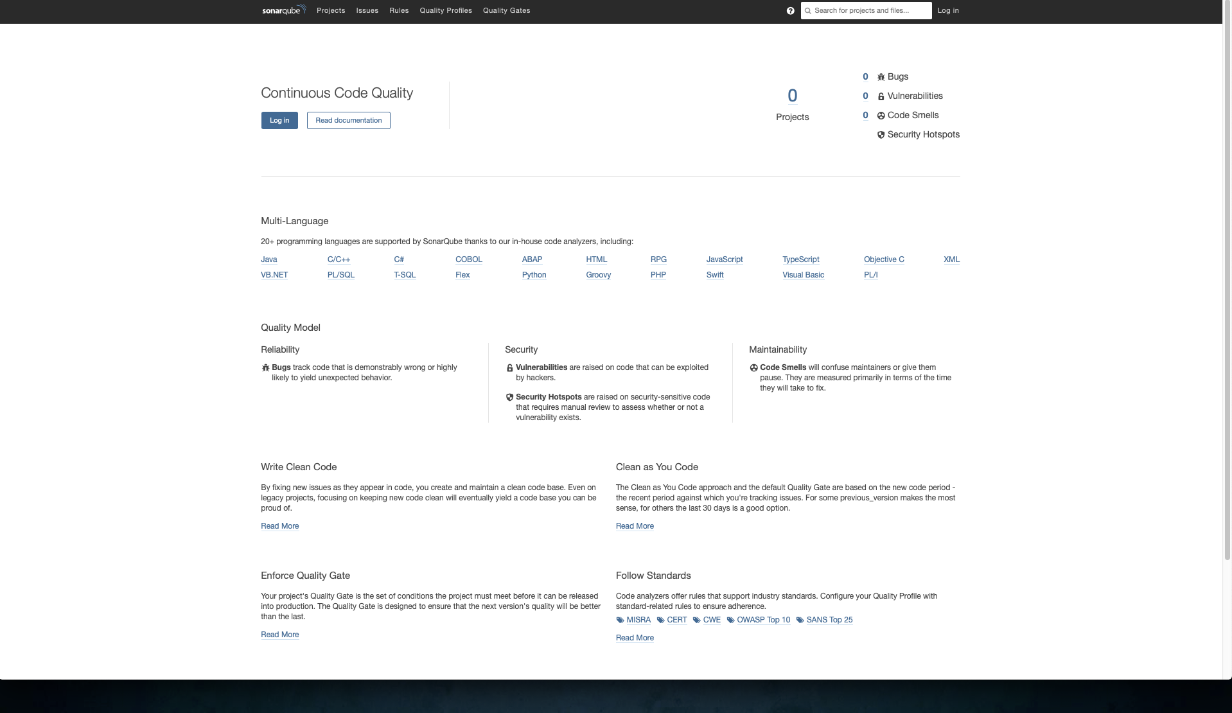Click the tag icon beside CERT
Viewport: 1232px width, 713px height.
pyautogui.click(x=660, y=621)
